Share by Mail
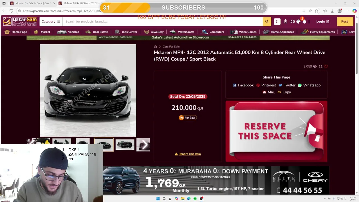Image resolution: width=359 pixels, height=202 pixels. pyautogui.click(x=269, y=92)
